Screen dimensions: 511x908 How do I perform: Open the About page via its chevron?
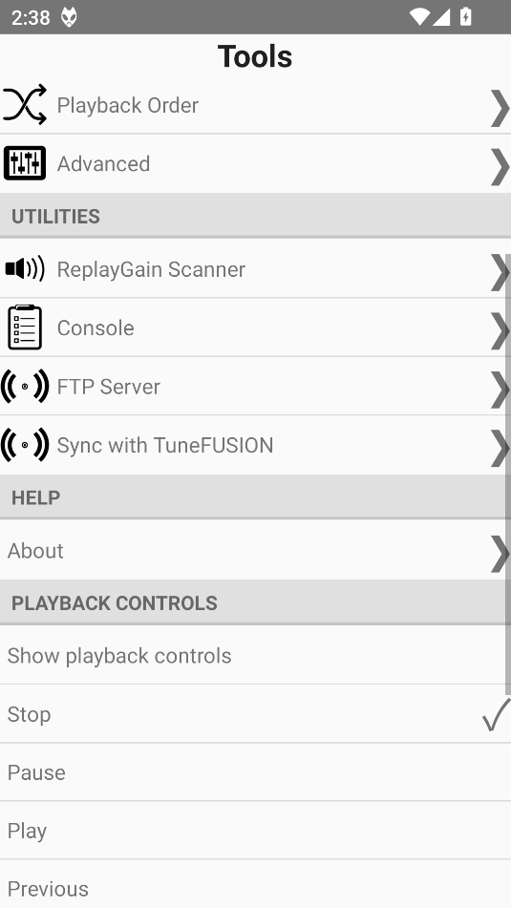pos(499,554)
